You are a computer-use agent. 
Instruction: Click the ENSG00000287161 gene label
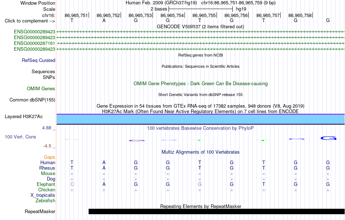coord(34,43)
